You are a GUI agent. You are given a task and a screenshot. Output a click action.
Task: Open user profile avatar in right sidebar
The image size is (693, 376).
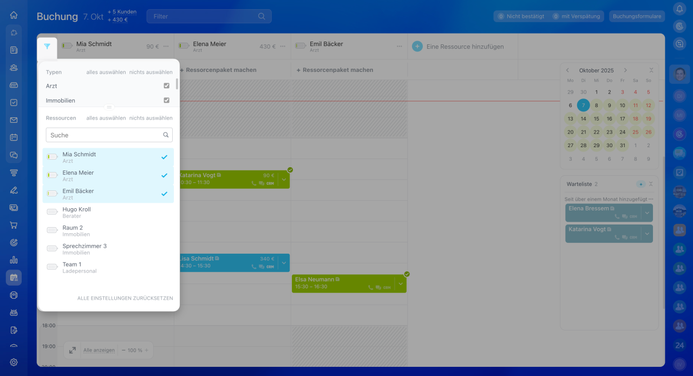(679, 74)
